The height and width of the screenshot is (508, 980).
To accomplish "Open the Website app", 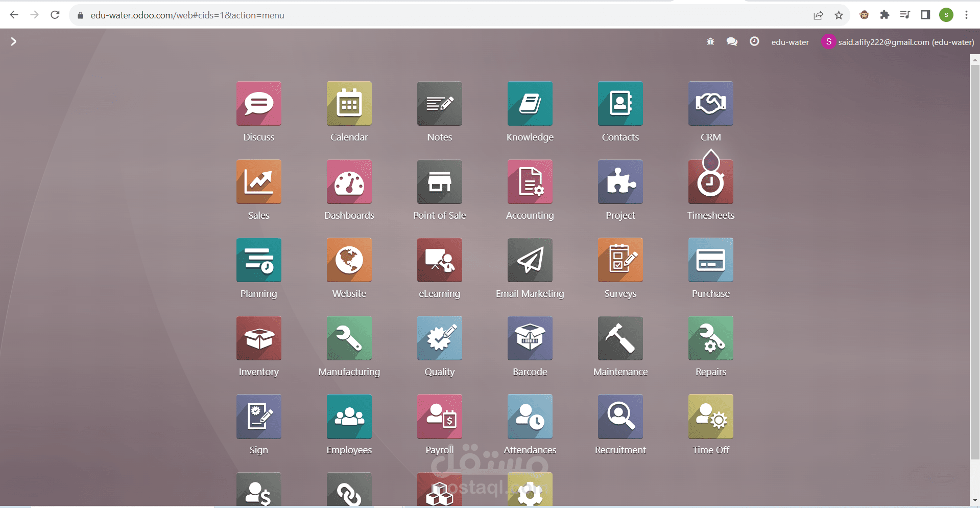I will click(349, 260).
